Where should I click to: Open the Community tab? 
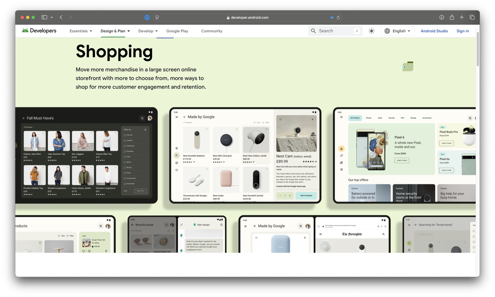[x=212, y=31]
